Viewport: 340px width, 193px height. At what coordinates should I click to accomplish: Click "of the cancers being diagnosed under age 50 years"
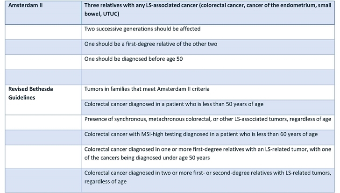pos(141,157)
